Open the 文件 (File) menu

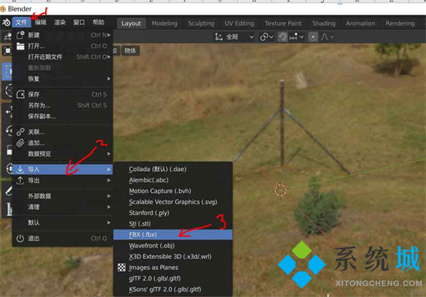click(21, 22)
